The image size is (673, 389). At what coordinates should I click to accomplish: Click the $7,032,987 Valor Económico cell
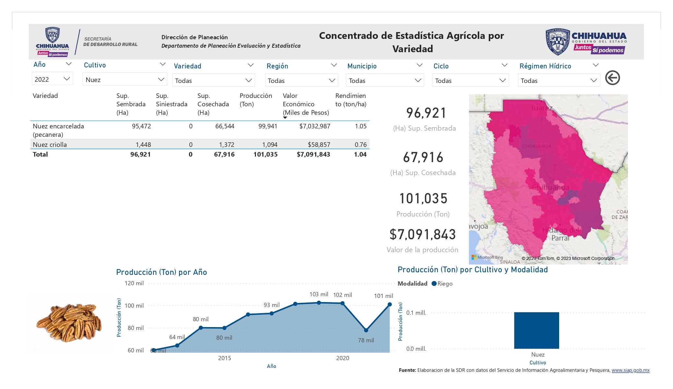click(315, 126)
